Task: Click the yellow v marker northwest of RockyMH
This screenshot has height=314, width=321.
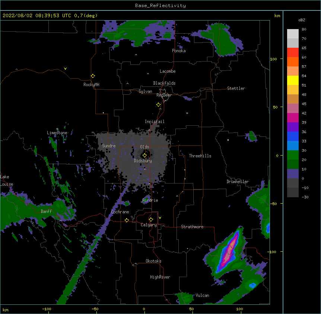Action: [x=65, y=69]
